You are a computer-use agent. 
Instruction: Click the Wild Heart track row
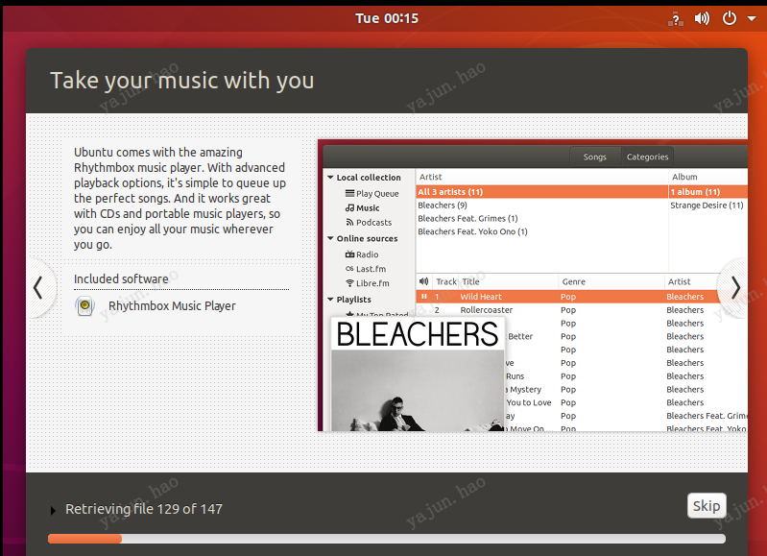point(582,297)
